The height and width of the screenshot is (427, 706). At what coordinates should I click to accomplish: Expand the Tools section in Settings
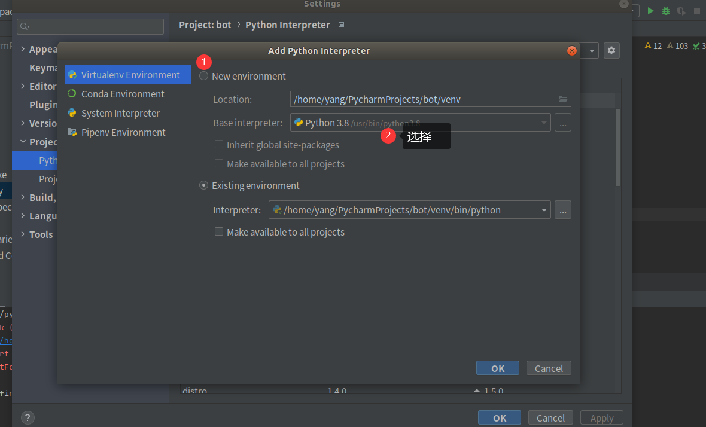tap(23, 234)
